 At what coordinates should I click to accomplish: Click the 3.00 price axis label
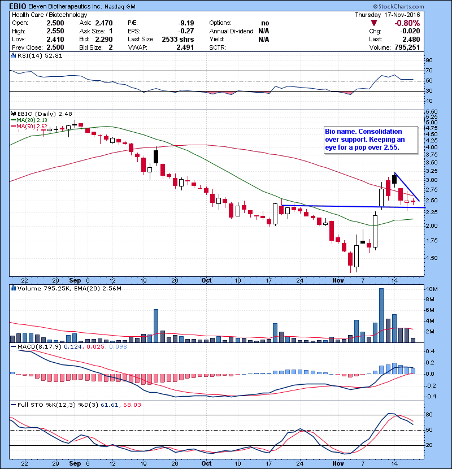coord(431,180)
